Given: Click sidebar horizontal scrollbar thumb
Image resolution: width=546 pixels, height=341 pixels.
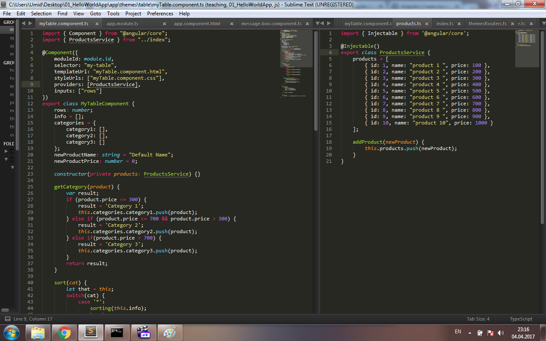Looking at the screenshot, I should coord(5,310).
